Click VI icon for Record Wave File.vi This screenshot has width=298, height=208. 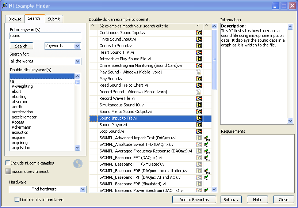tap(199, 98)
